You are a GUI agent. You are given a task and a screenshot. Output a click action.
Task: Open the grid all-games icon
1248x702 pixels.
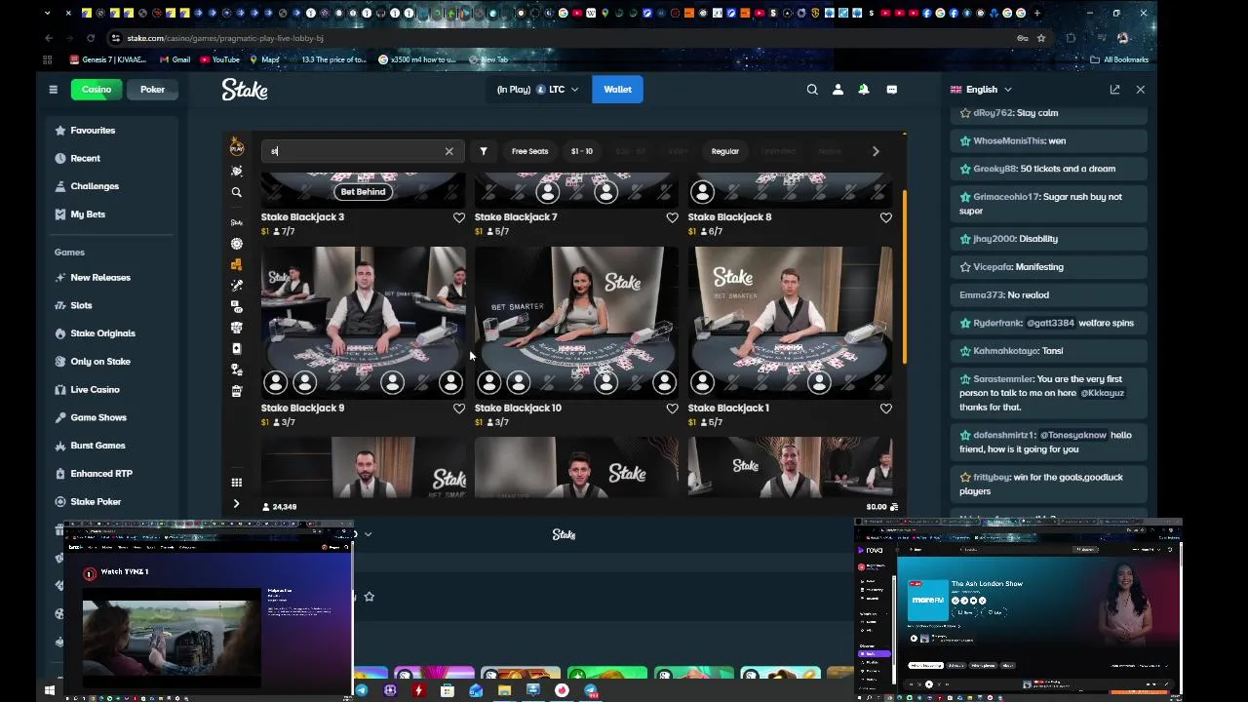(236, 482)
